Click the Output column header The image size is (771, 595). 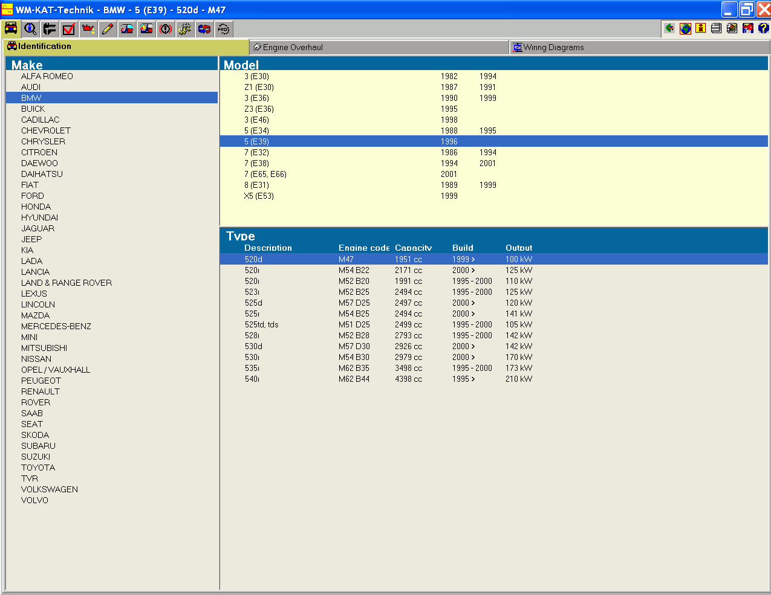519,248
